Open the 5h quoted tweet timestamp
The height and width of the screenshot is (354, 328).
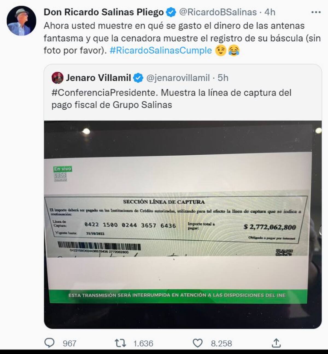click(223, 78)
